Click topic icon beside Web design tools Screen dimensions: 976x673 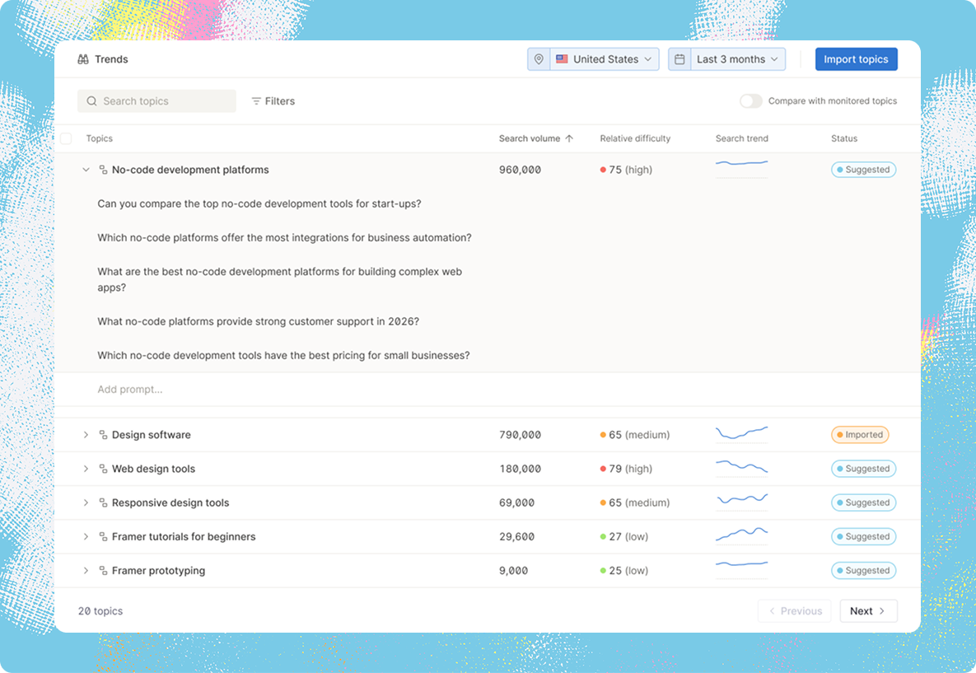pyautogui.click(x=103, y=469)
